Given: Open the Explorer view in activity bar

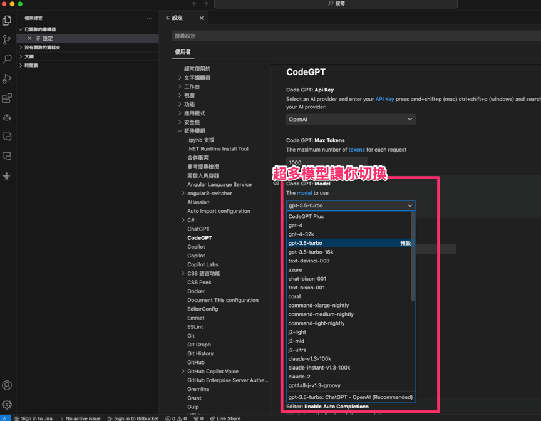Looking at the screenshot, I should 7,20.
